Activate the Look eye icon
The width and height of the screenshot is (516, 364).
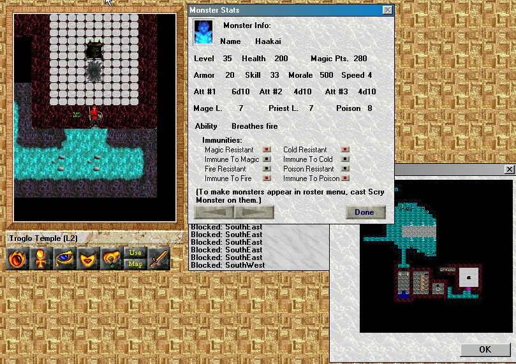[x=64, y=259]
